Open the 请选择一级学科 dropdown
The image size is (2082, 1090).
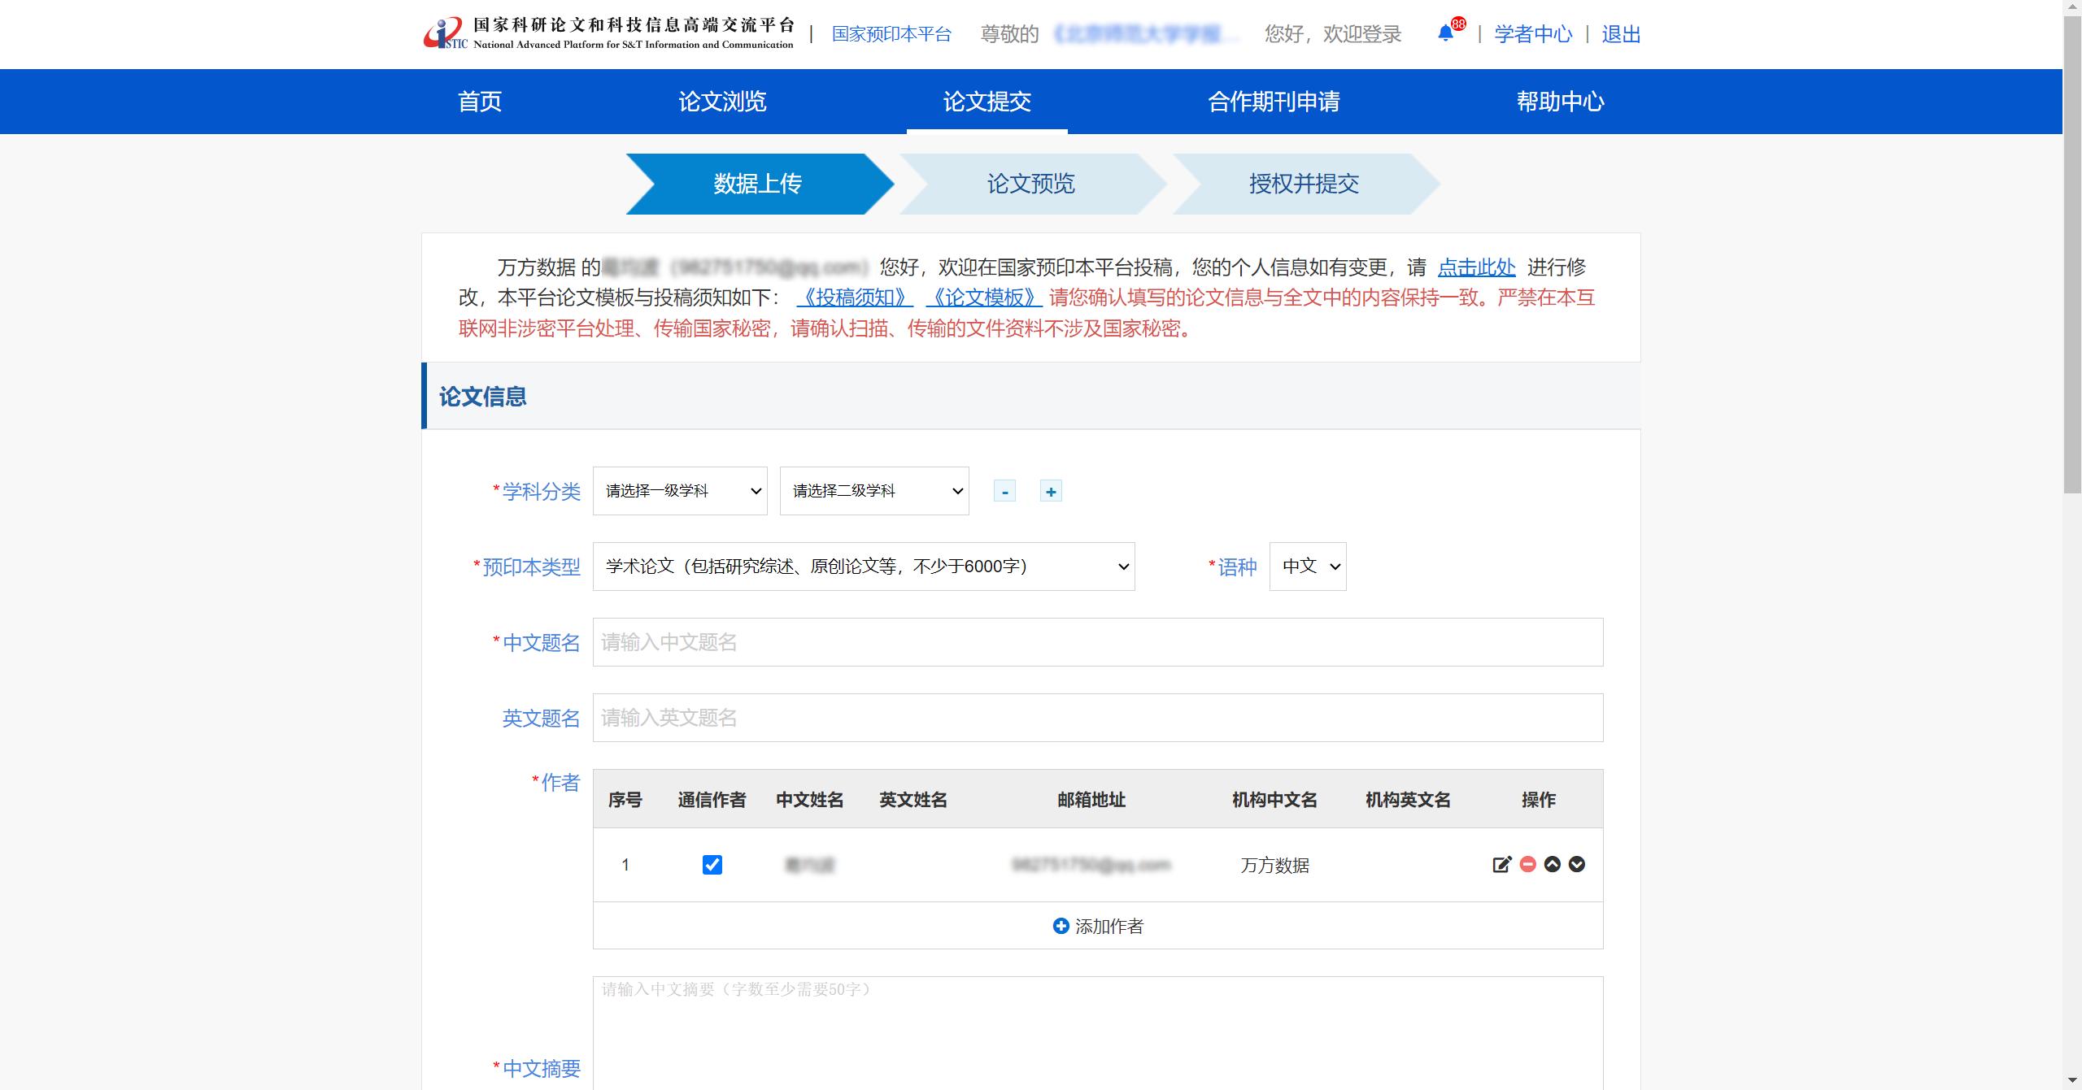tap(680, 491)
